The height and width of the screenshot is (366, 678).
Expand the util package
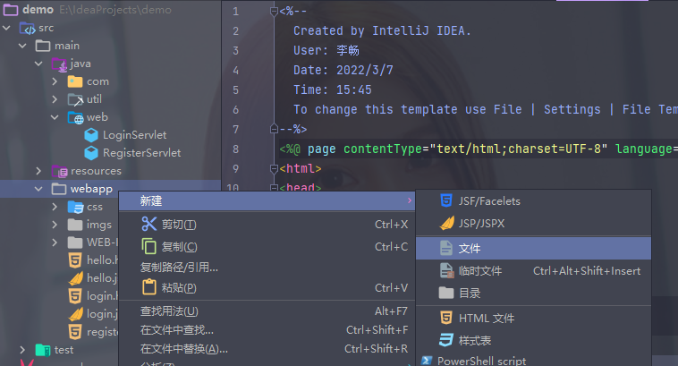(55, 99)
